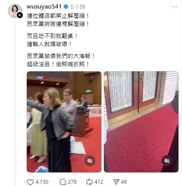View the 278 replies count

click(72, 182)
